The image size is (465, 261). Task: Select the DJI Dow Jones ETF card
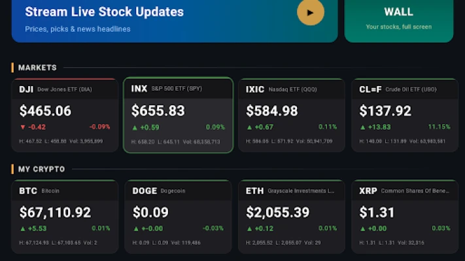pyautogui.click(x=65, y=115)
